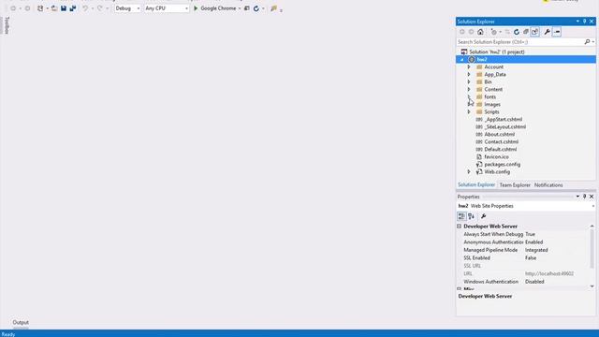Image resolution: width=599 pixels, height=337 pixels.
Task: Select the favicon.ico file
Action: point(496,157)
